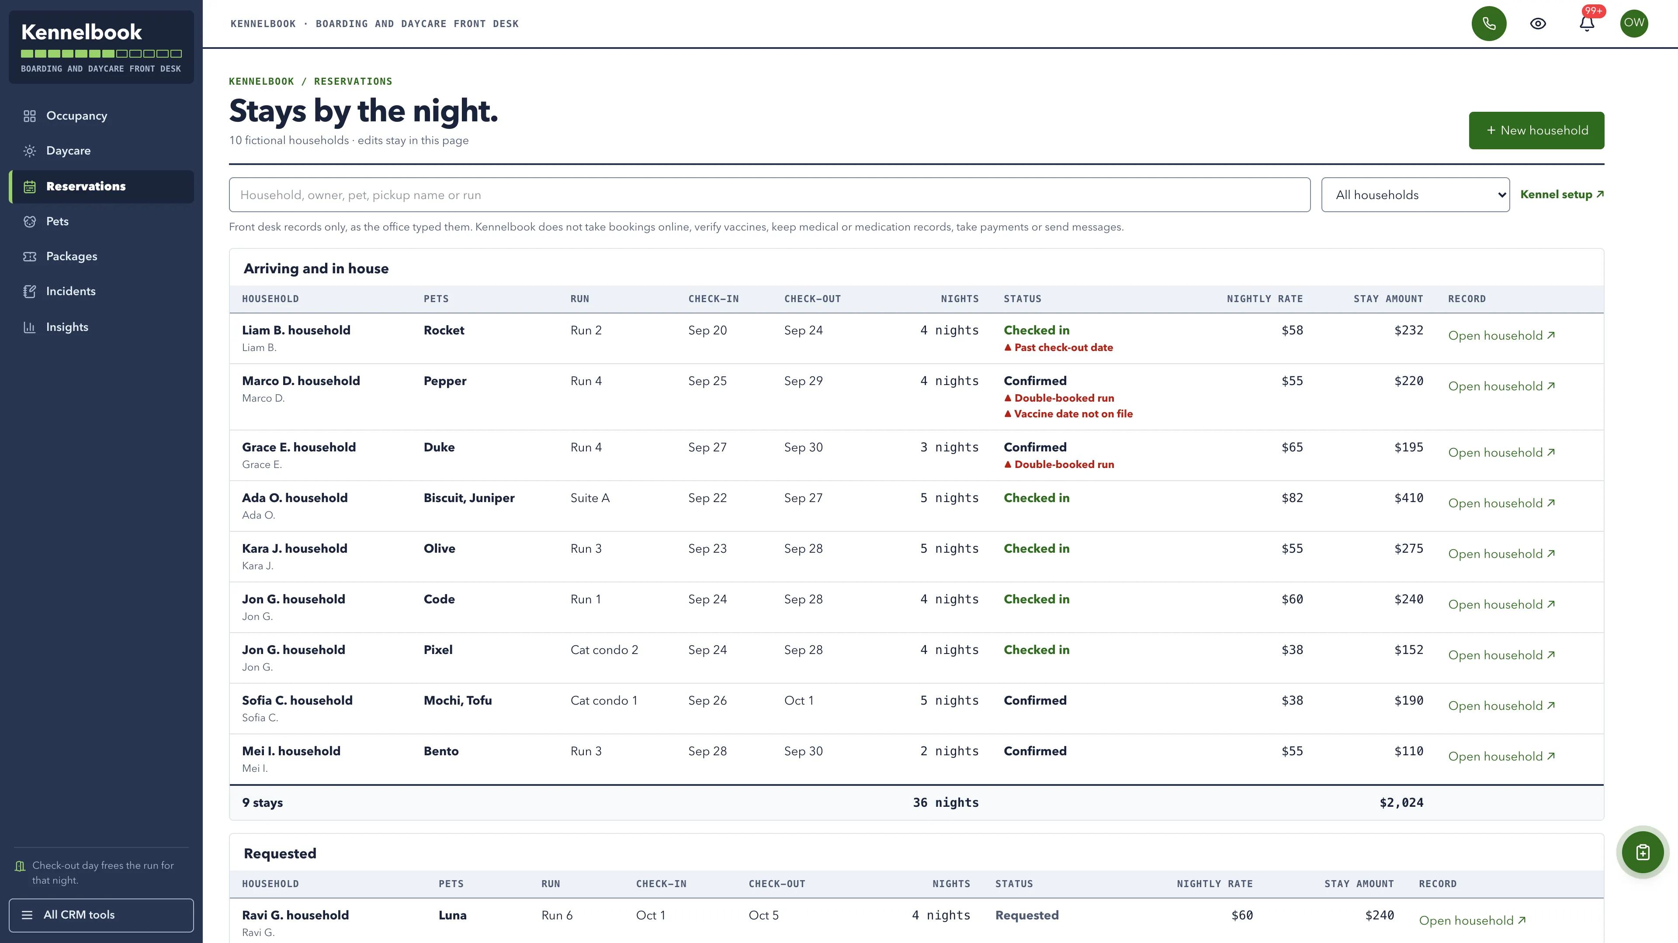The image size is (1678, 943).
Task: Click the KENNELBOOK breadcrumb link
Action: point(261,81)
